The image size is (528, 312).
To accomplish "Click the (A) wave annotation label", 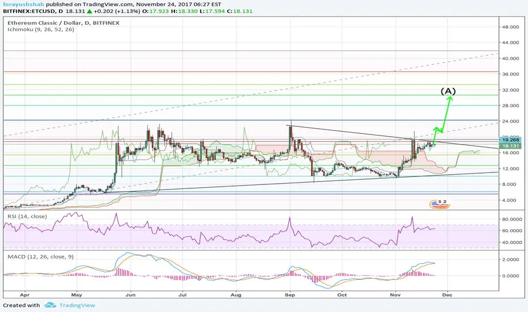I will [448, 91].
